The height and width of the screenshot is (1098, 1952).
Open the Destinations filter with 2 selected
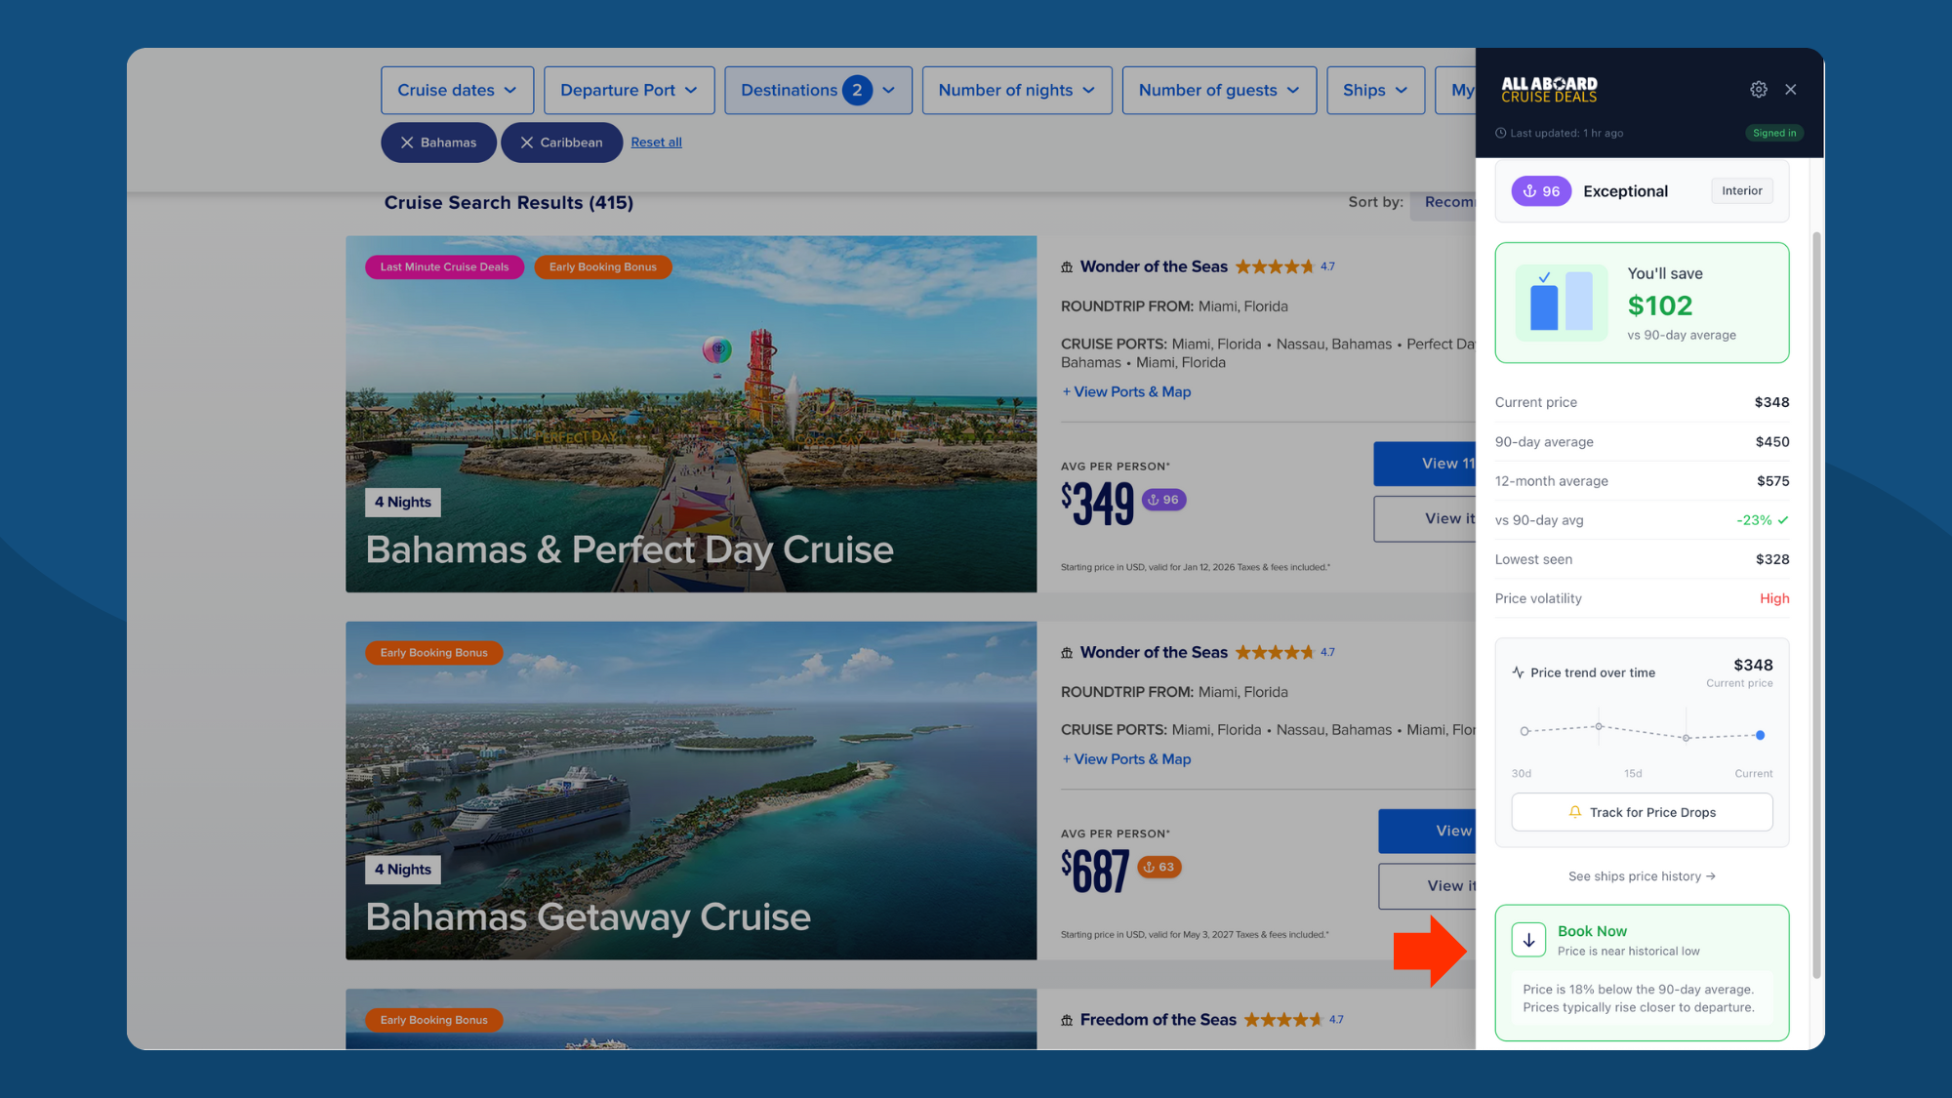tap(818, 90)
